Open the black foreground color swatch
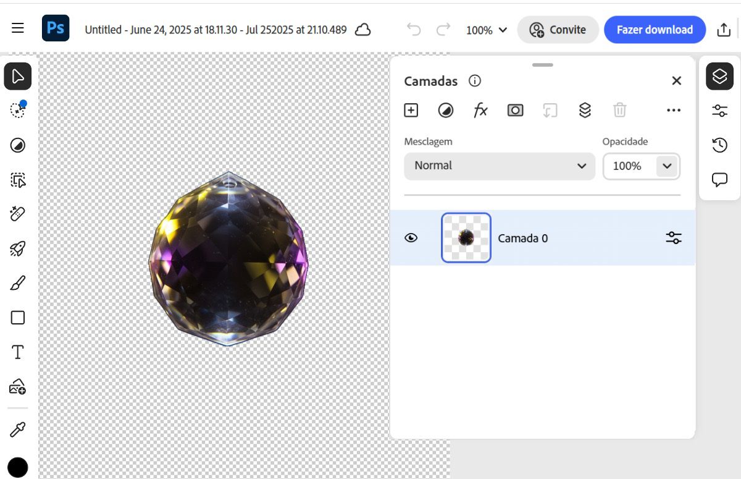This screenshot has width=741, height=479. pyautogui.click(x=18, y=467)
